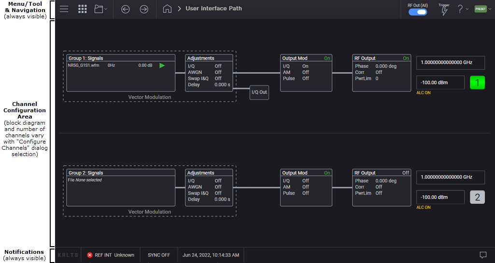Click SYNC OFF in the status bar
The image size is (495, 263).
(x=159, y=255)
